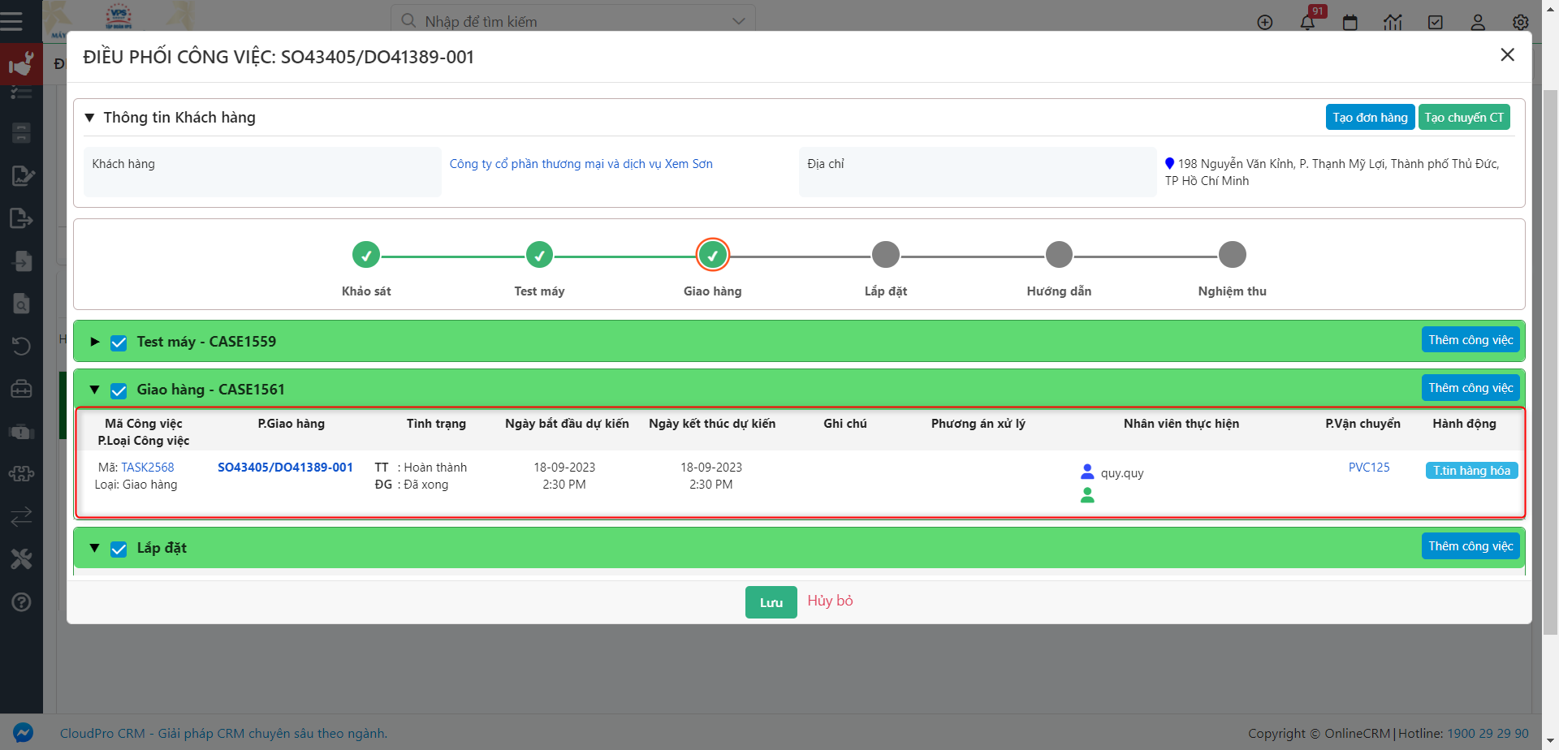Click the undo/history sidebar icon

[21, 346]
